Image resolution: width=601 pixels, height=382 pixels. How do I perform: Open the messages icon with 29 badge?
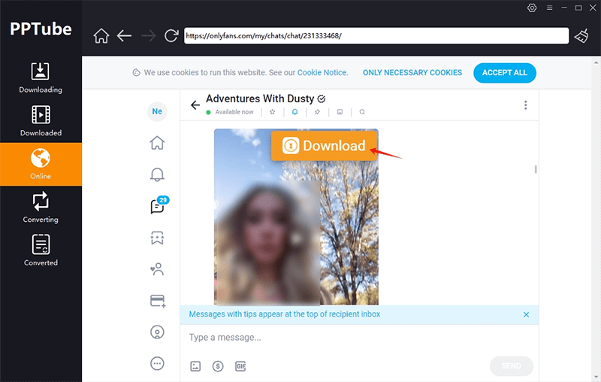click(x=158, y=206)
